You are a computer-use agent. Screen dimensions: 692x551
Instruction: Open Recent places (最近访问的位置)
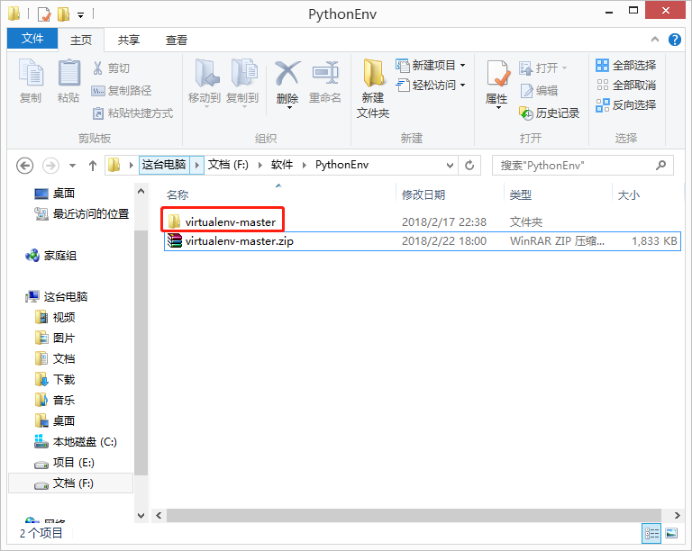point(82,213)
